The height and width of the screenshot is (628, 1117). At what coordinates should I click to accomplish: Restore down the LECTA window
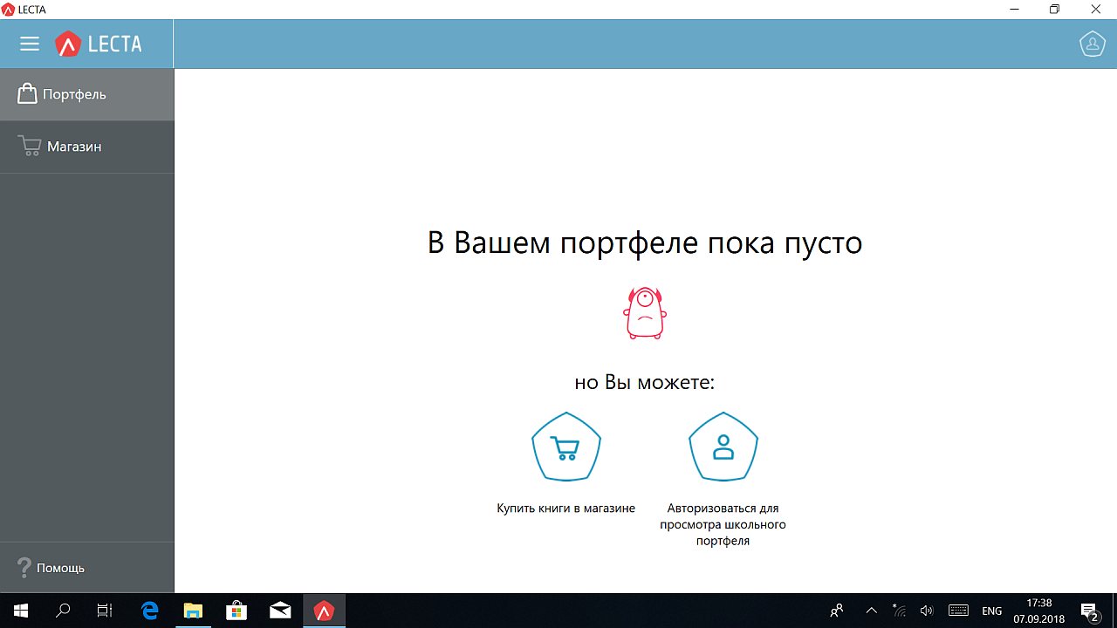point(1054,10)
